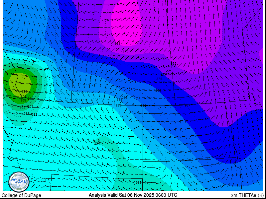
Task: Click the 276 contour value
Action: point(164,74)
